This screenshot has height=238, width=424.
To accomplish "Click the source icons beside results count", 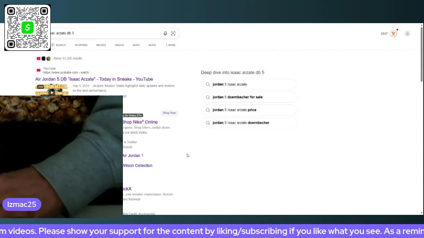I will pyautogui.click(x=43, y=59).
